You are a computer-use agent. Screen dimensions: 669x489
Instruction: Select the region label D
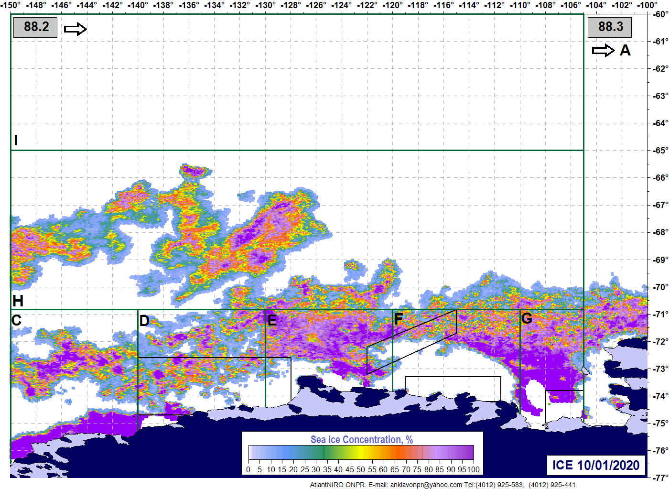tap(144, 321)
